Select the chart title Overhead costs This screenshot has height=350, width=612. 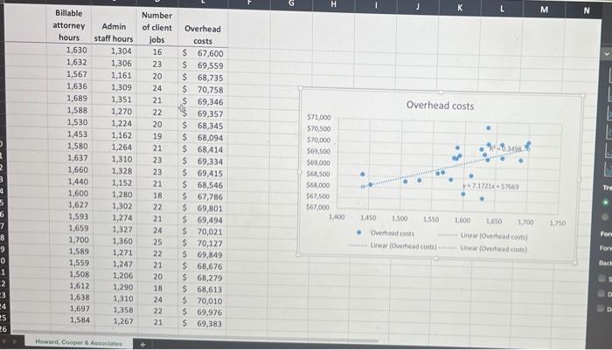[440, 106]
